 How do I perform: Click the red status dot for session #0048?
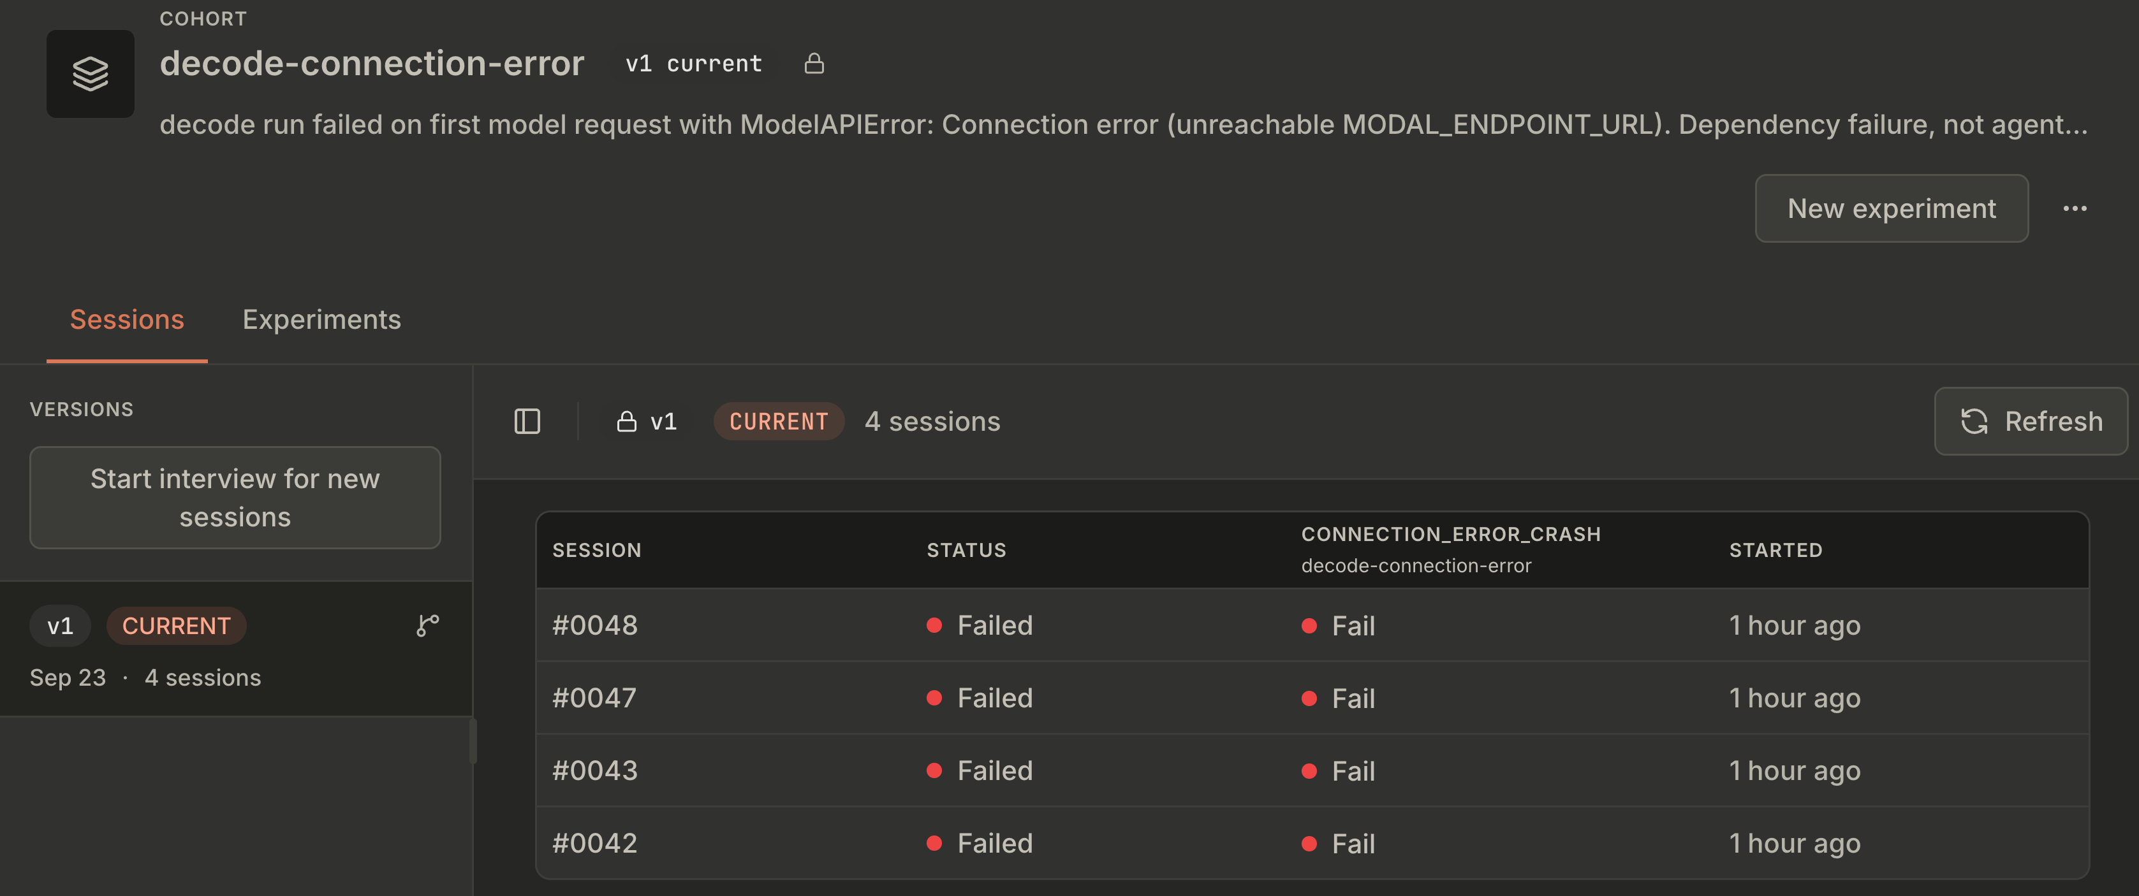click(934, 626)
